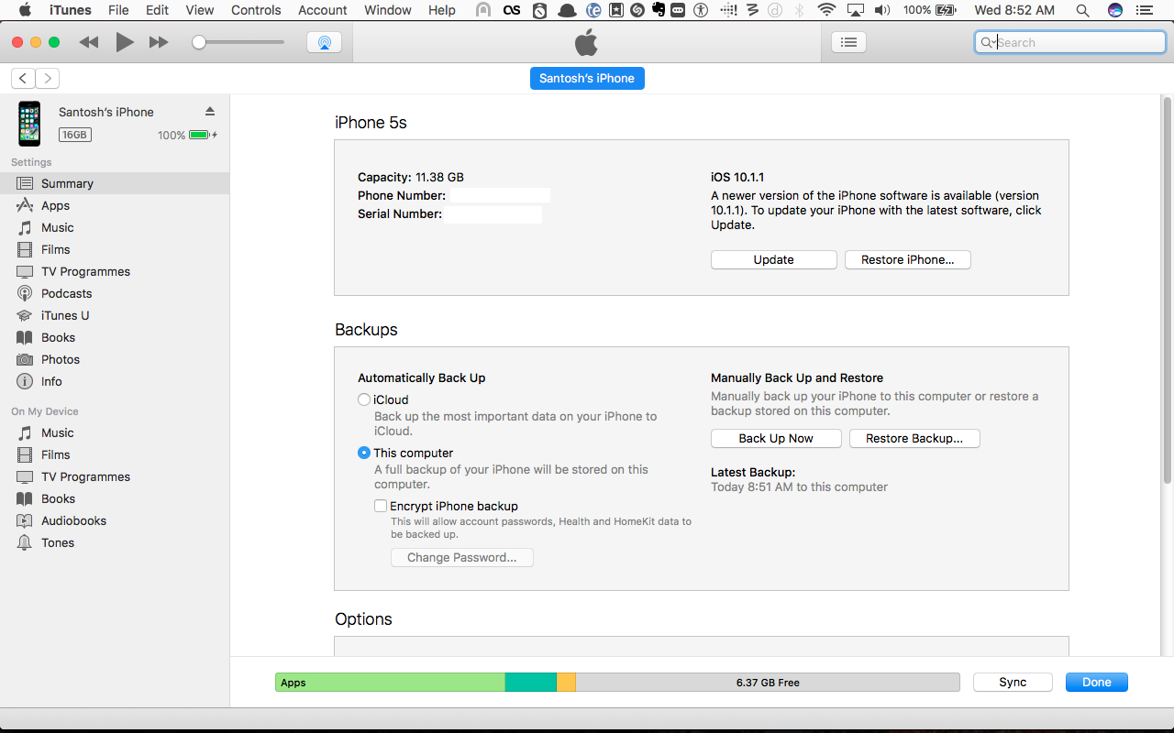Open the Edit menu
This screenshot has width=1174, height=733.
(x=158, y=10)
